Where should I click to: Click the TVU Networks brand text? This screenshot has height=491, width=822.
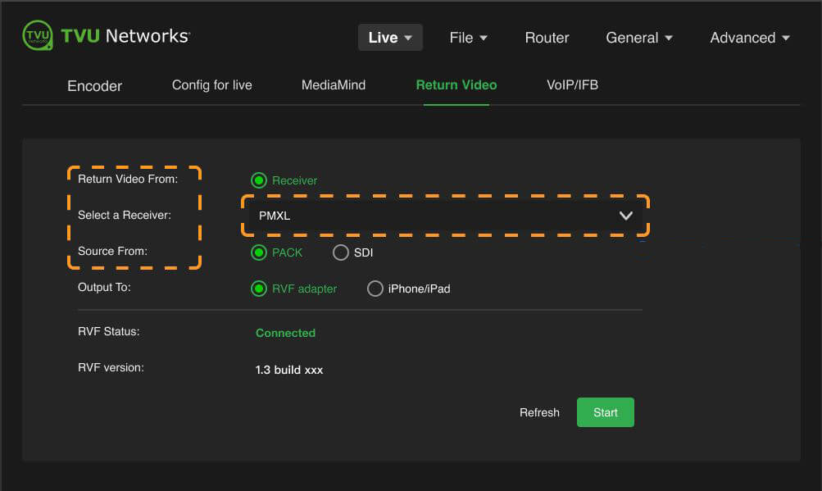pyautogui.click(x=125, y=36)
